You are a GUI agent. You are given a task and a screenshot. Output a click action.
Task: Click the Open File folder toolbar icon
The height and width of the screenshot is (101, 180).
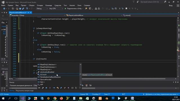point(17,9)
